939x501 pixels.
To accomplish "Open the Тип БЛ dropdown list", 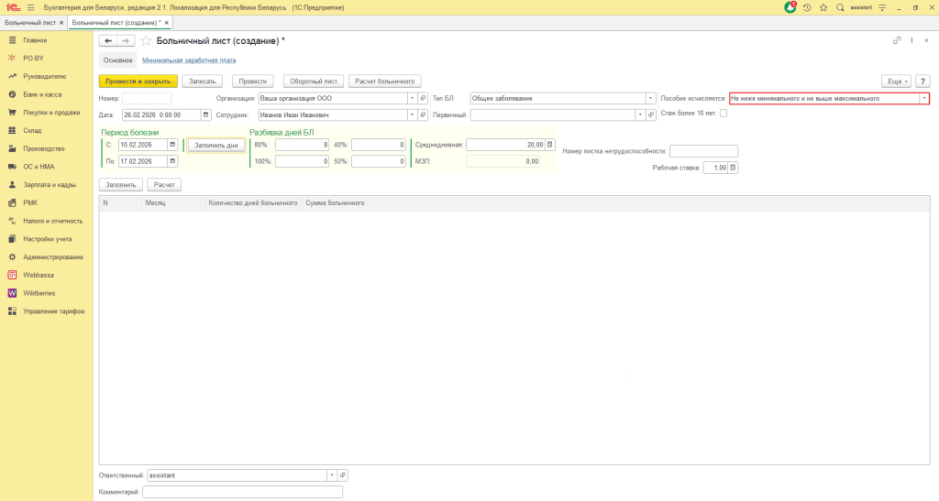I will pos(651,98).
